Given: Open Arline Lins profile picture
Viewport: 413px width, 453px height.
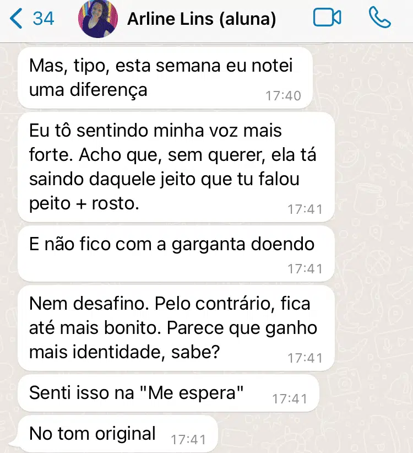Looking at the screenshot, I should pos(98,19).
